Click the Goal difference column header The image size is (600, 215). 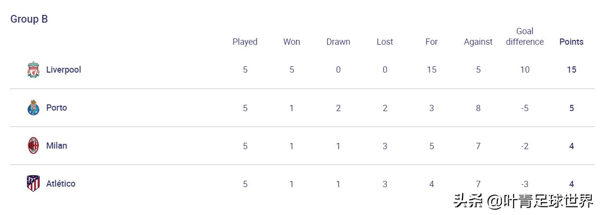click(x=525, y=37)
